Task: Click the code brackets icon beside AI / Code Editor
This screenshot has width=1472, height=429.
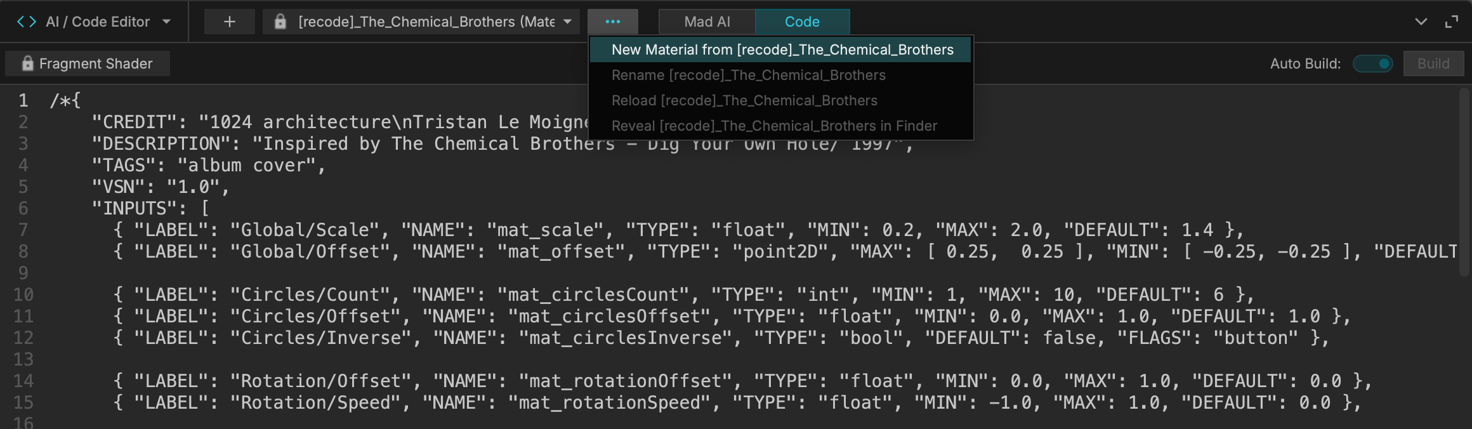Action: click(x=27, y=22)
